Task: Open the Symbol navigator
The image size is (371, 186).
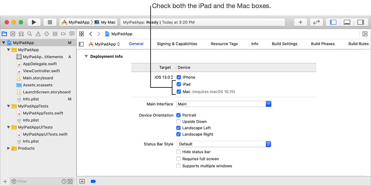Action: tap(21, 34)
